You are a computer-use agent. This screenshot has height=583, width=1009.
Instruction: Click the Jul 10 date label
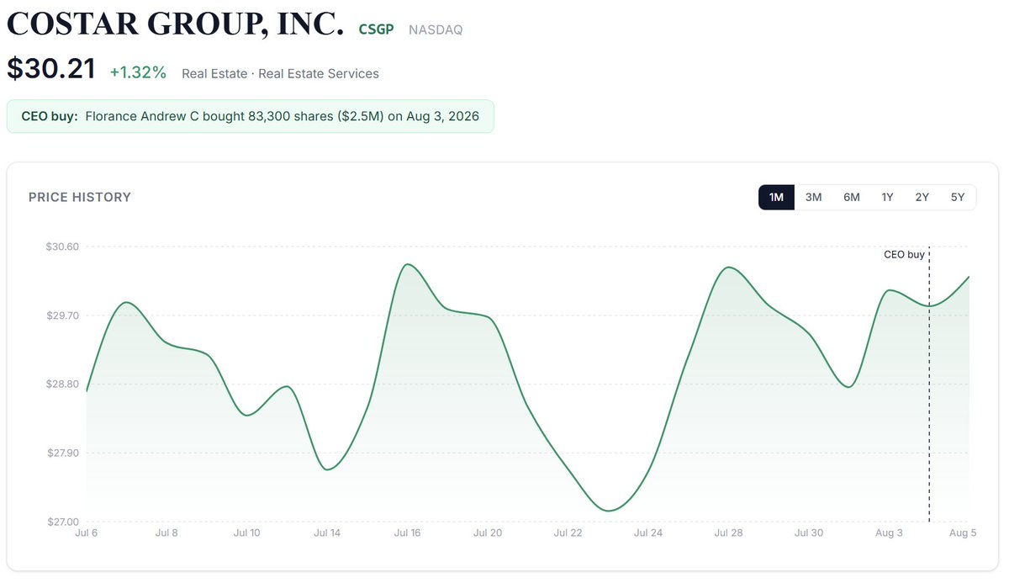point(246,533)
